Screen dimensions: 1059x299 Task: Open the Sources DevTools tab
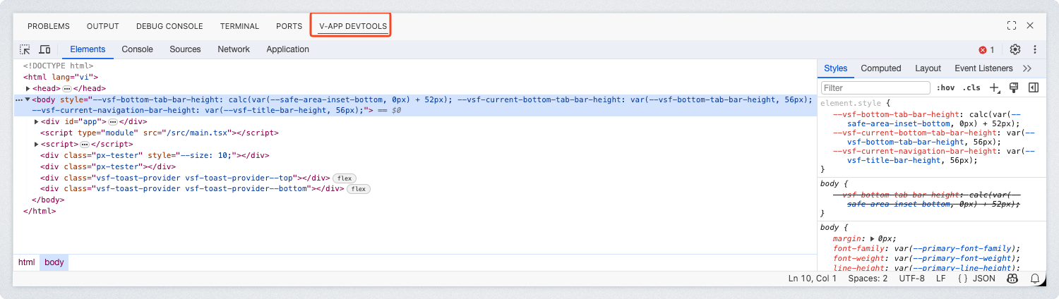coord(185,49)
